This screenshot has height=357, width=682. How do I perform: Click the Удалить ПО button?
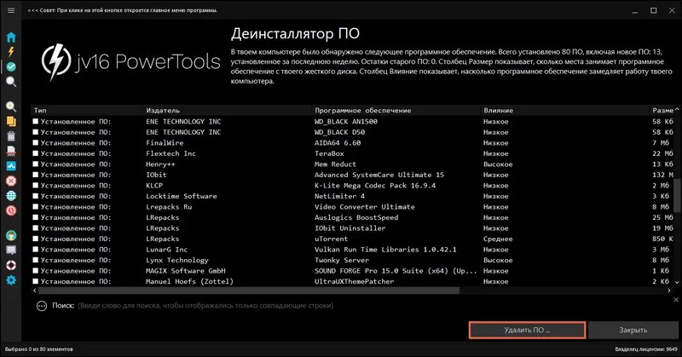[x=527, y=330]
